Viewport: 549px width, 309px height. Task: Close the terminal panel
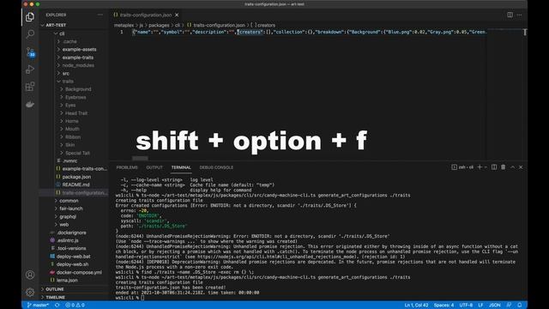tap(521, 167)
